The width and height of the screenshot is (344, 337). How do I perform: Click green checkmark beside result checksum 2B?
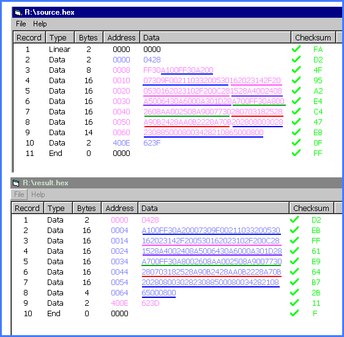[294, 292]
